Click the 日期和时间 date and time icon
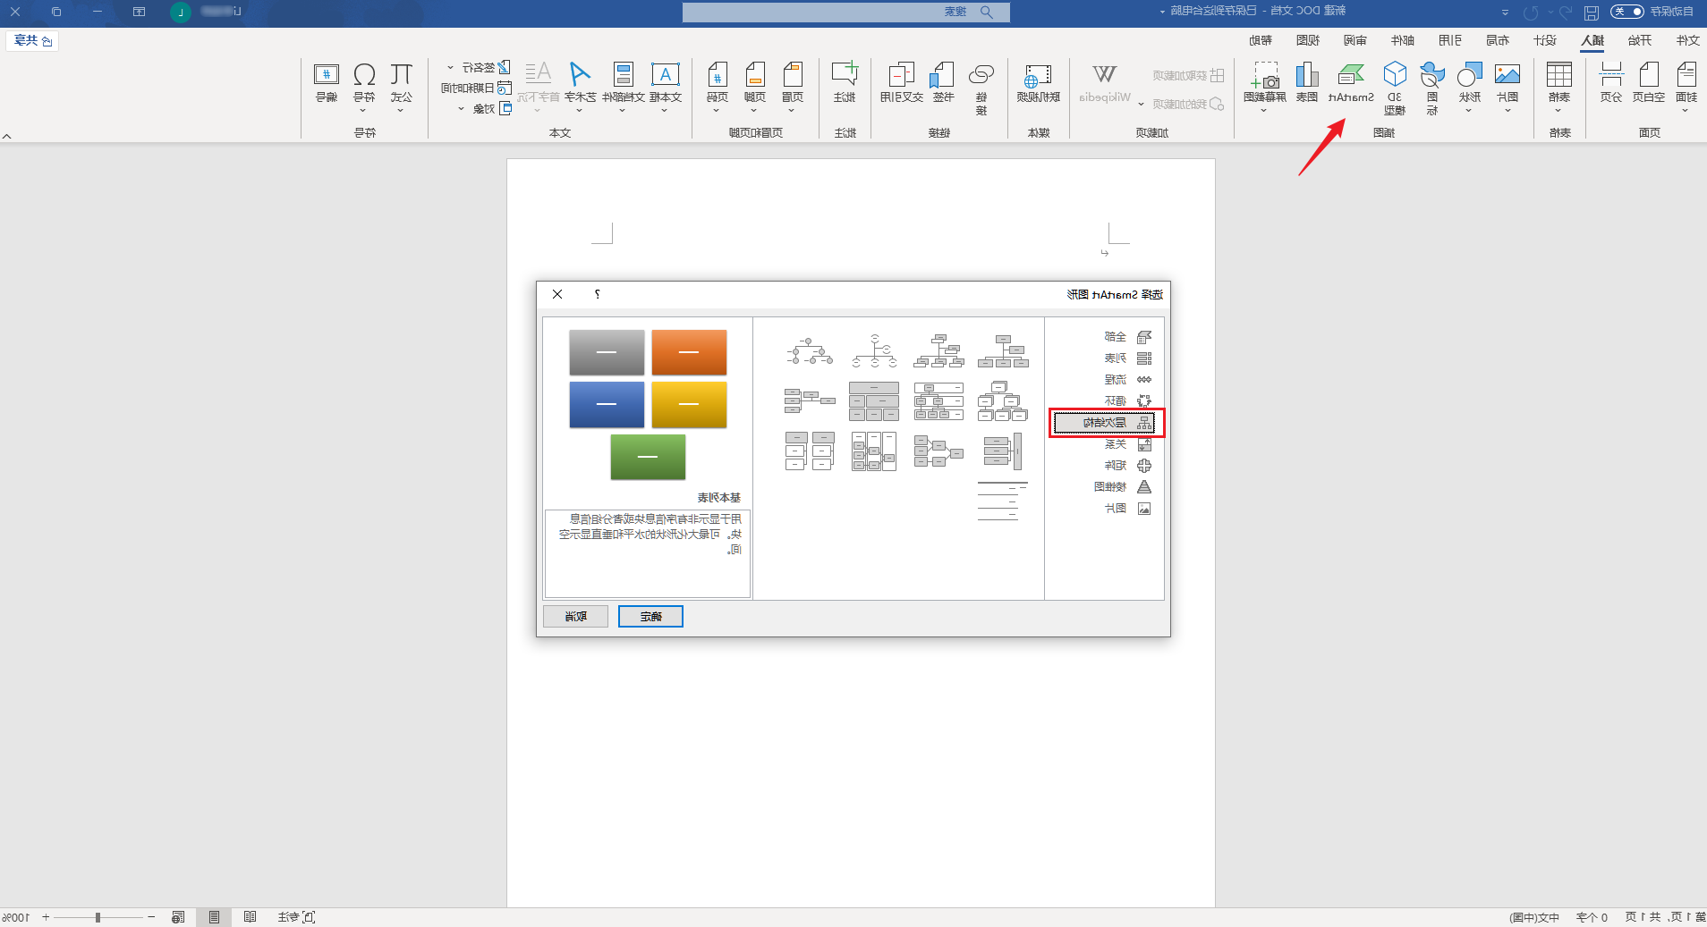 coord(477,88)
